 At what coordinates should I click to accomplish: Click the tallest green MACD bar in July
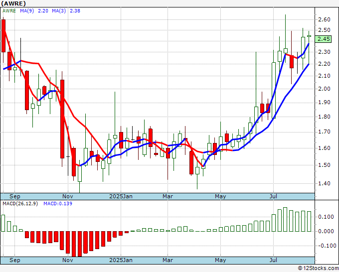click(x=285, y=220)
